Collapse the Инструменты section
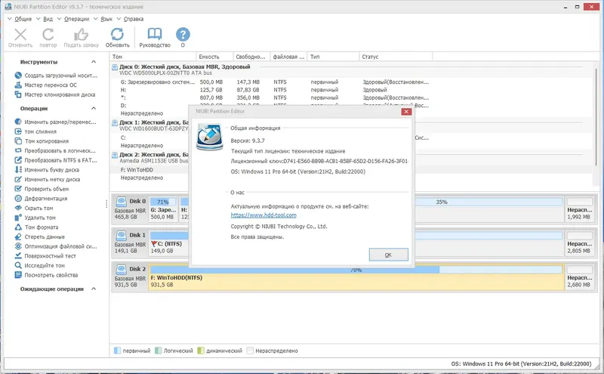The width and height of the screenshot is (604, 374). point(94,62)
